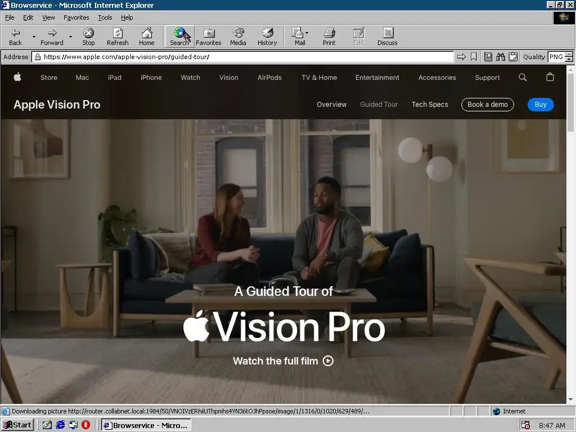Open the Tools menu
Viewport: 576px width, 432px height.
pyautogui.click(x=105, y=17)
